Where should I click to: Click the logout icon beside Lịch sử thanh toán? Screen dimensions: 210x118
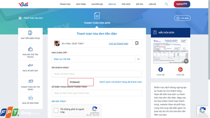coord(137,43)
